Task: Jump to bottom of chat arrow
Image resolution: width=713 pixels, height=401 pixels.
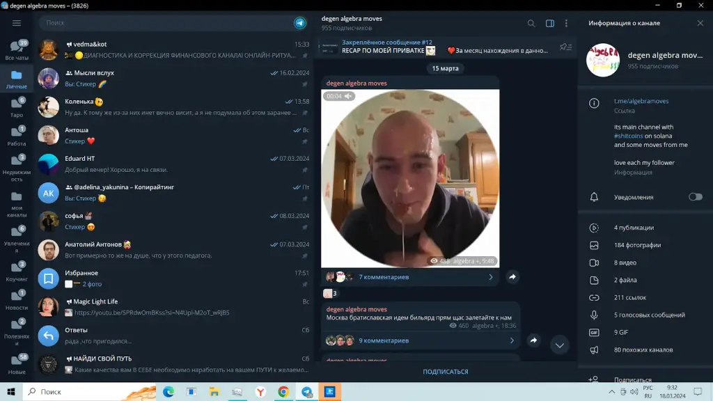Action: (x=560, y=345)
